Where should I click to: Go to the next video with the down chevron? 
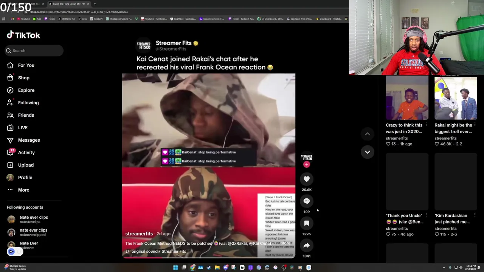coord(367,152)
